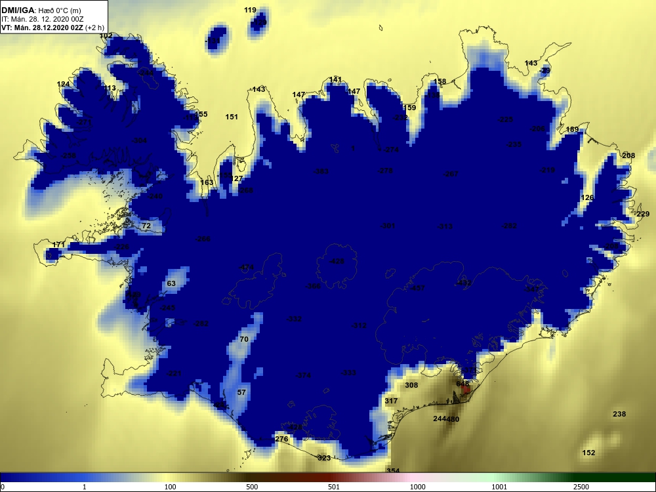Click the map value 72
Screen dimensions: 656x492
(x=146, y=226)
